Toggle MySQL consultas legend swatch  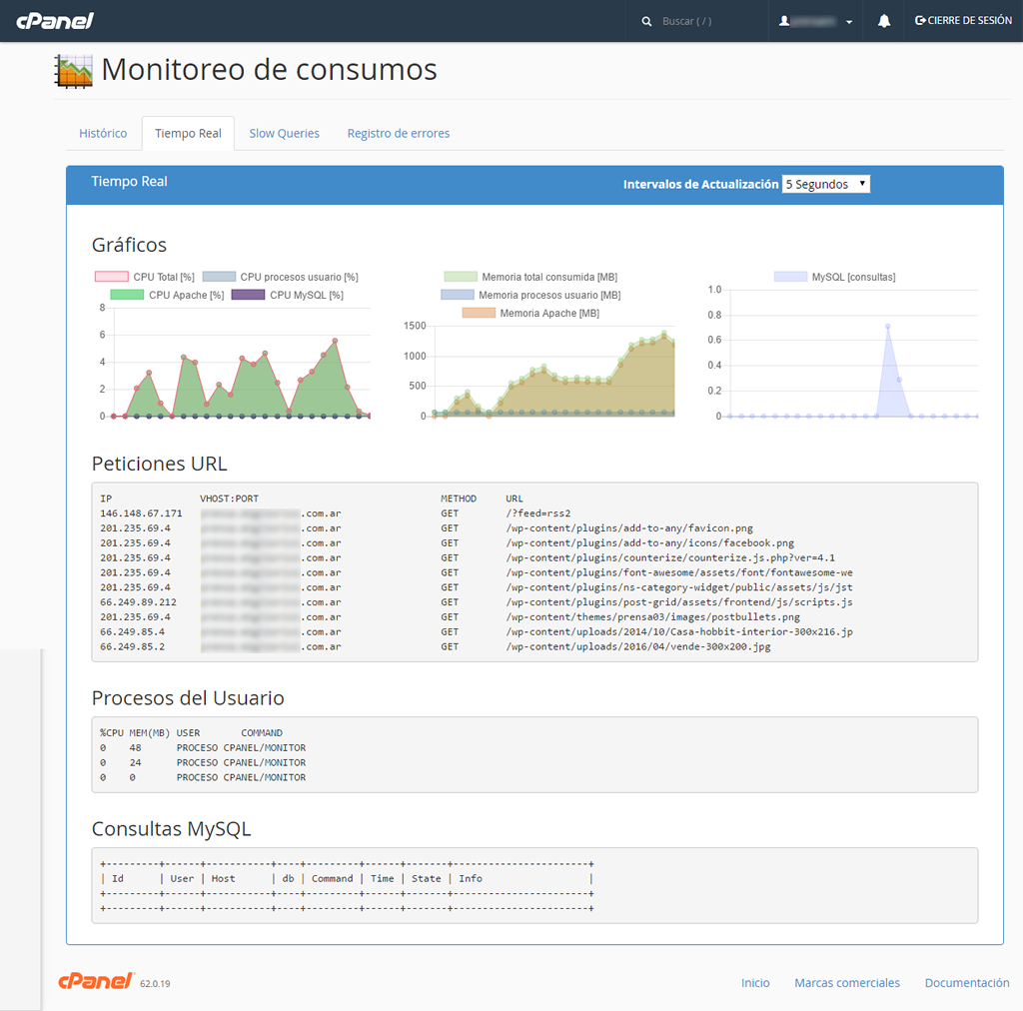click(x=790, y=277)
